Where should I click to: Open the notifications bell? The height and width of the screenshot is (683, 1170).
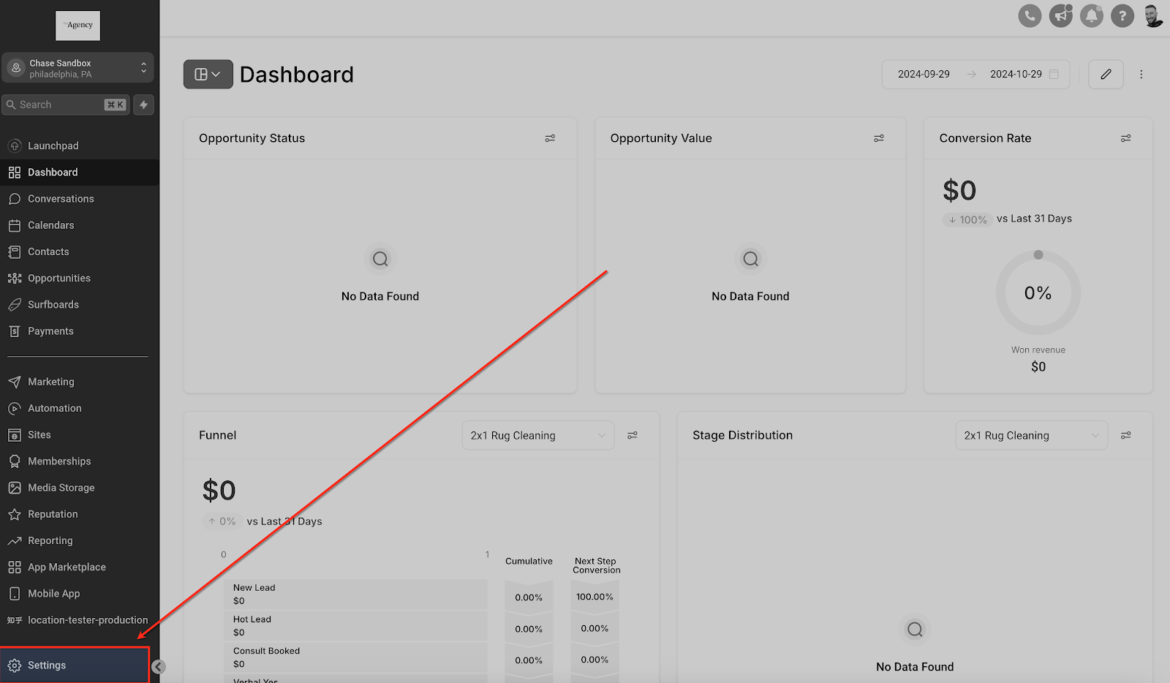point(1092,15)
